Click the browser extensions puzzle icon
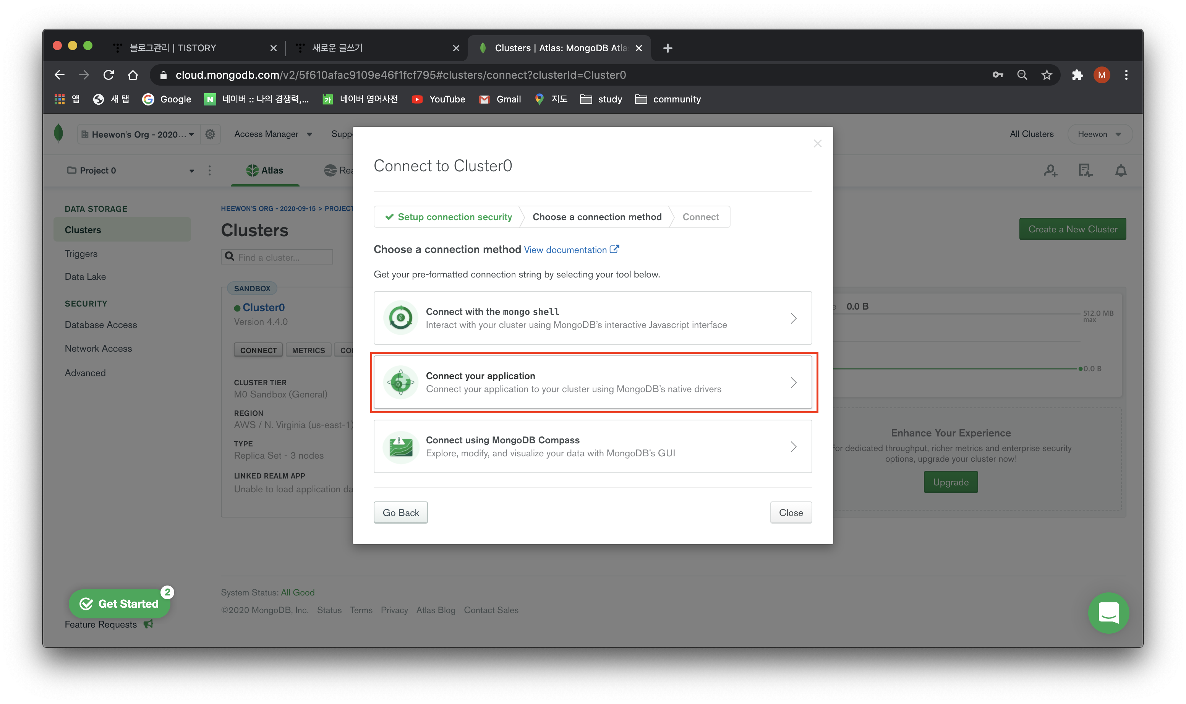This screenshot has width=1186, height=704. pyautogui.click(x=1077, y=75)
